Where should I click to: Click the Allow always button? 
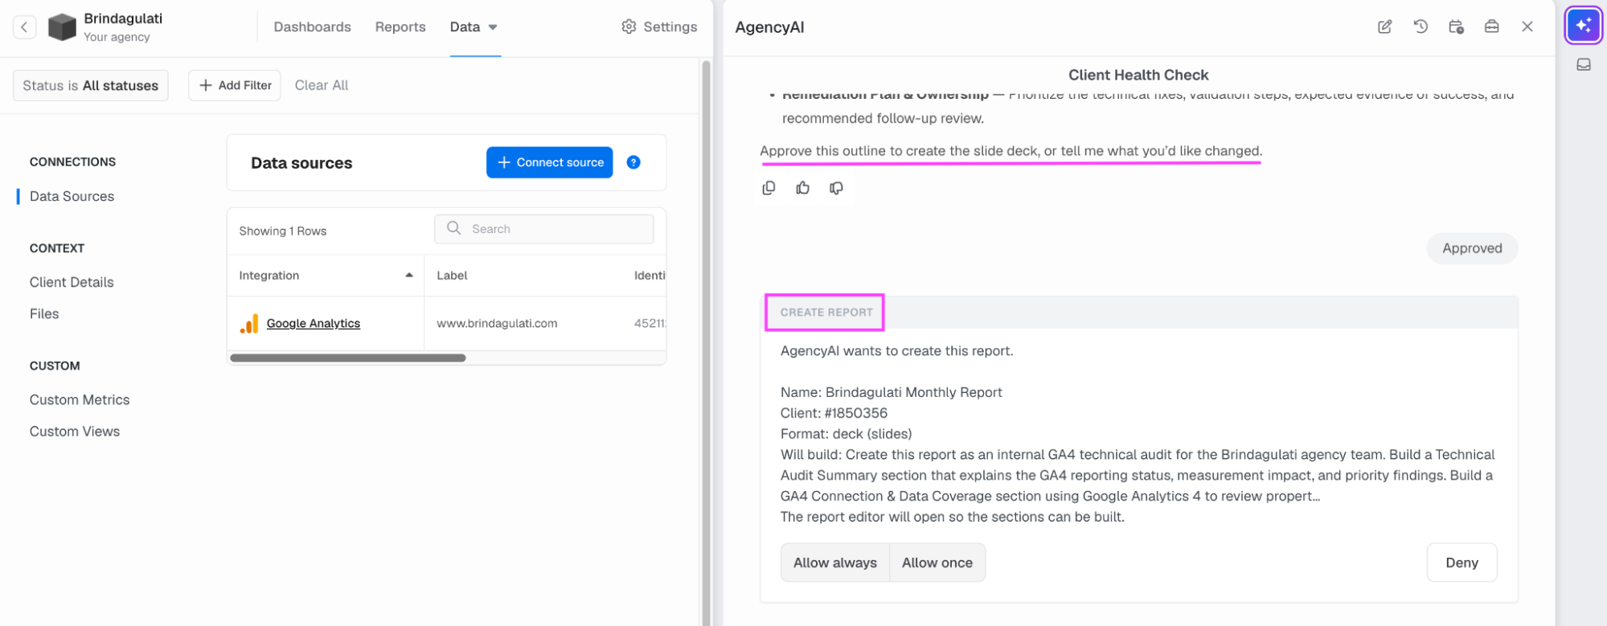(834, 563)
